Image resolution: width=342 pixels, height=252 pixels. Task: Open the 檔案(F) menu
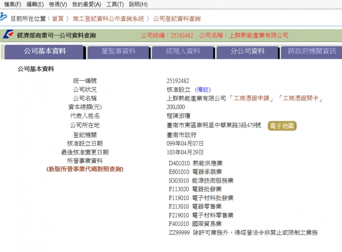coord(12,4)
